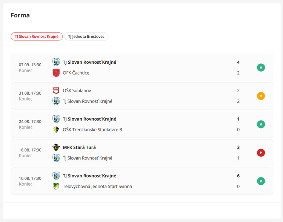The image size is (283, 222).
Task: Click green V badge for 24.08. match
Action: (261, 124)
